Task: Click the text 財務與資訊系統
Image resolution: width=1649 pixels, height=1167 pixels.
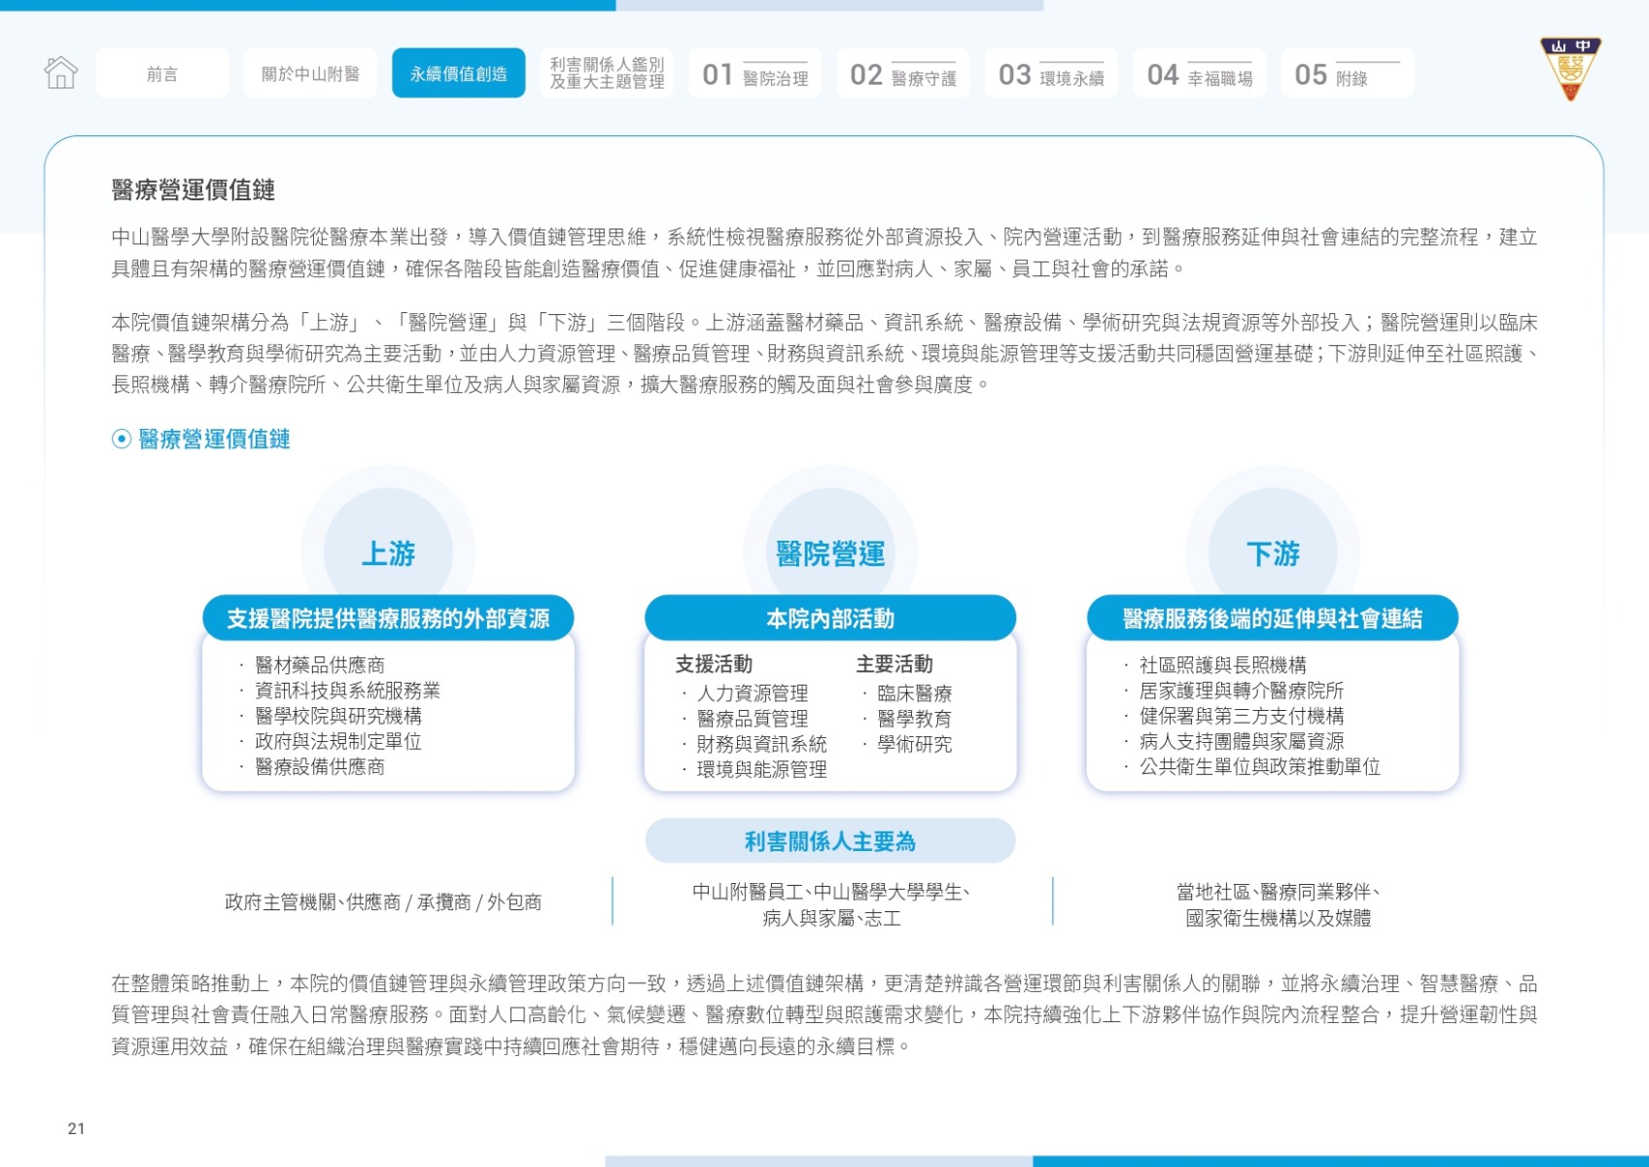Action: 761,744
